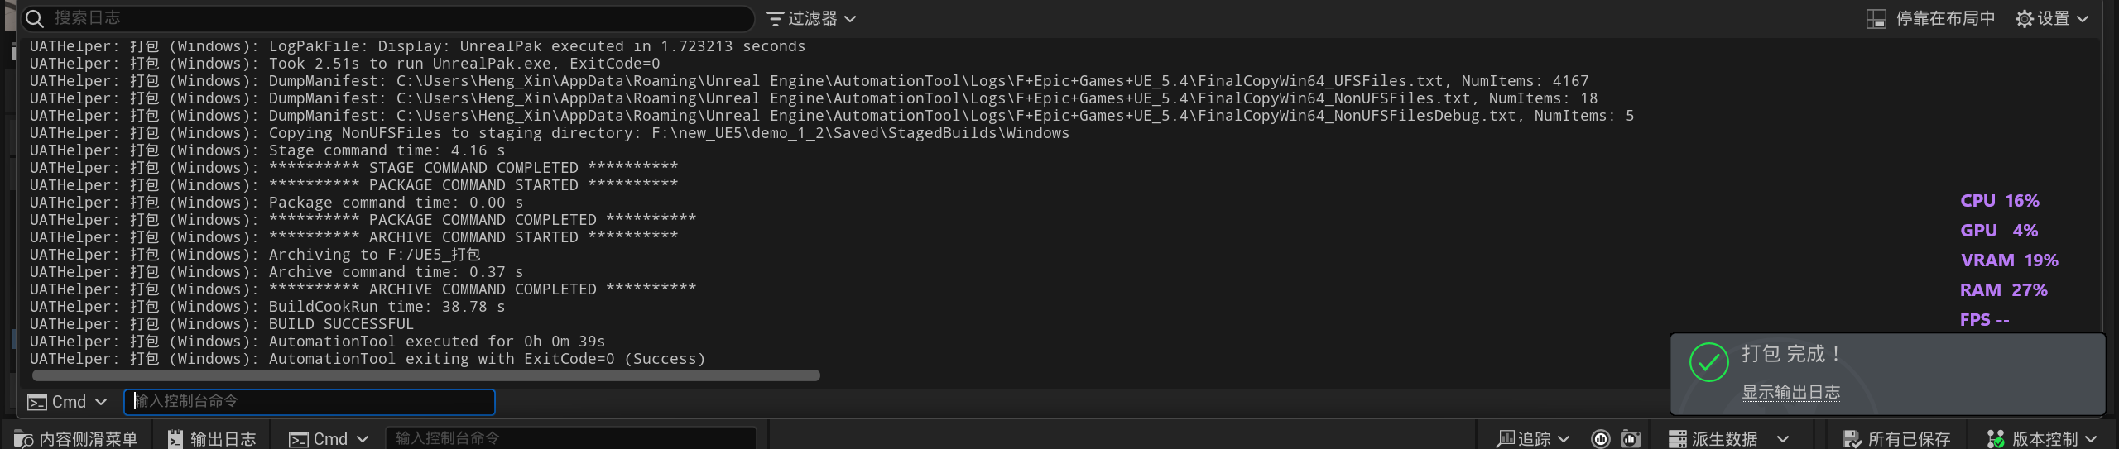Click the bottom status bar console input
This screenshot has height=449, width=2119.
(571, 439)
